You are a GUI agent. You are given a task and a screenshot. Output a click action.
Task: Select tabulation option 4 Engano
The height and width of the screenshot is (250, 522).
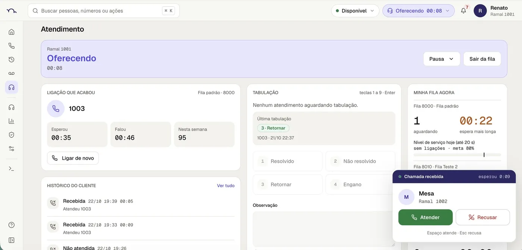(360, 185)
